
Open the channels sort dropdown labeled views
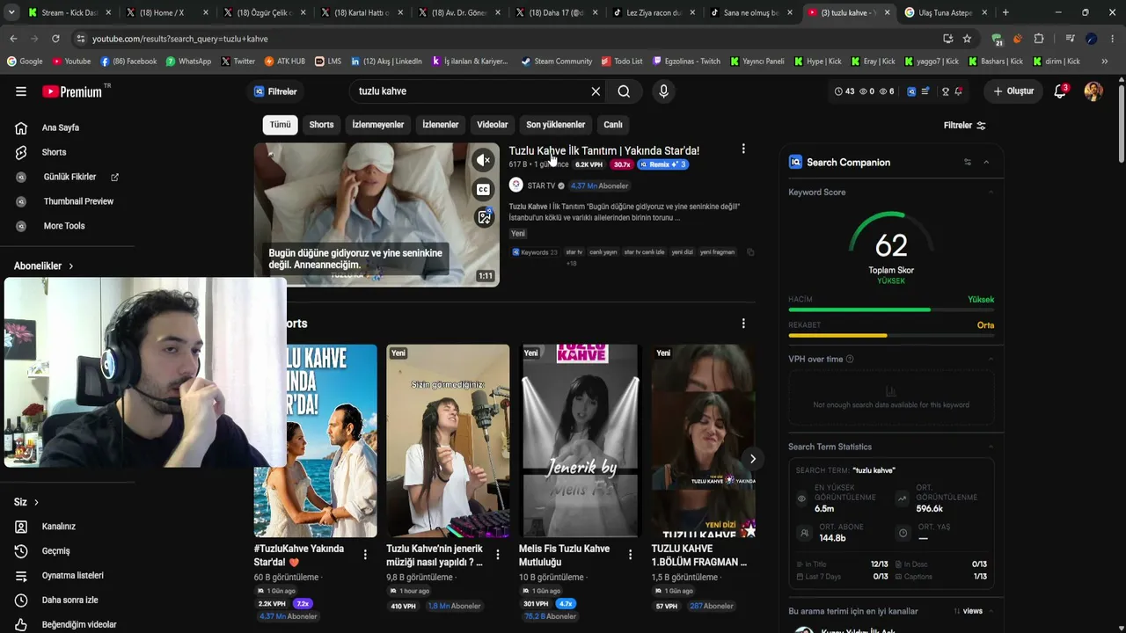968,611
